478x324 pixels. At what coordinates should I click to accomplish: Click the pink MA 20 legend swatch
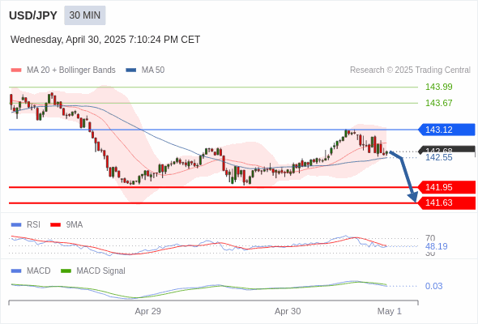pyautogui.click(x=16, y=70)
